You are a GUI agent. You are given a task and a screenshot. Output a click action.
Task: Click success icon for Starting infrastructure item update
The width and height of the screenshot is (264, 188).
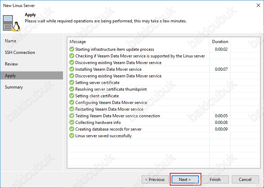[72, 49]
